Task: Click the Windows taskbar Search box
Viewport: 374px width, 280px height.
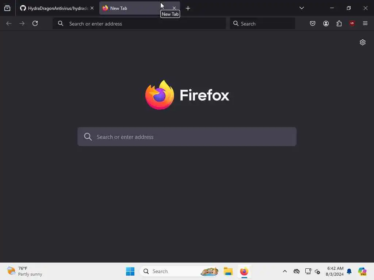Action: pyautogui.click(x=179, y=271)
